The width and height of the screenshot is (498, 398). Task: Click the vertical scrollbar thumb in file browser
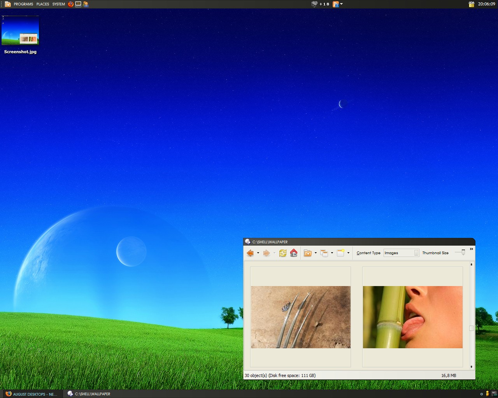(x=472, y=328)
